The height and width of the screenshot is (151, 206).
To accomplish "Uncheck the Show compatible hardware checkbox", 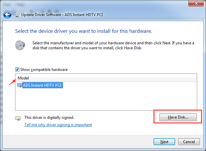I will pyautogui.click(x=17, y=70).
